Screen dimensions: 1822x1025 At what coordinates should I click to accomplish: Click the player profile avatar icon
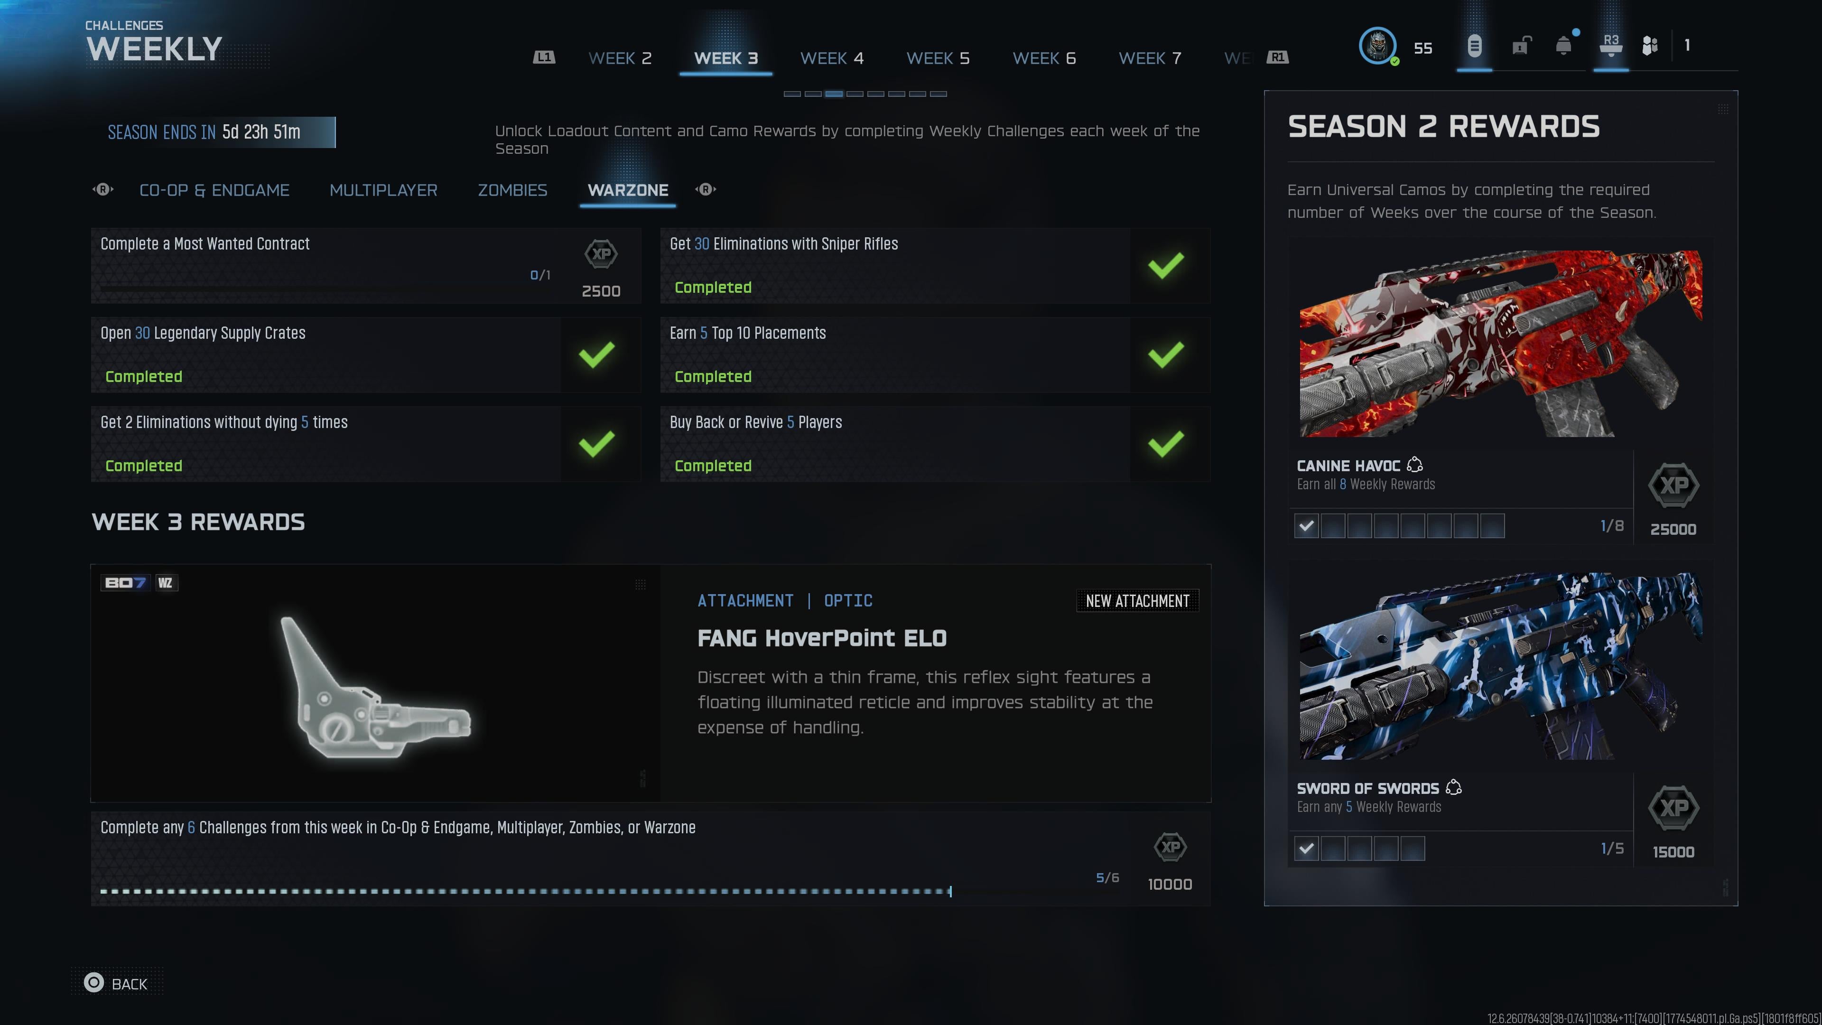click(x=1377, y=46)
